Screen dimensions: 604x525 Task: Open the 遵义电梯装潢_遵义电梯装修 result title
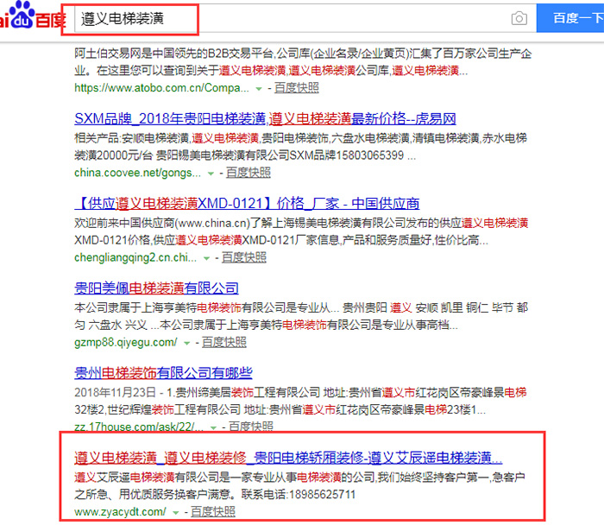(287, 458)
